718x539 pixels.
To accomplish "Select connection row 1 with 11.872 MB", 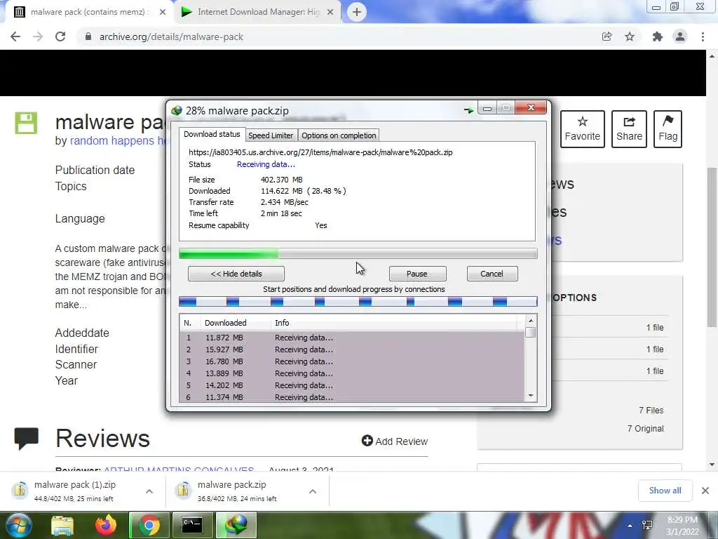I will tap(352, 338).
